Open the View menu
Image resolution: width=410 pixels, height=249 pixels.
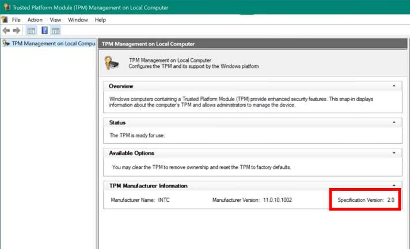click(55, 20)
